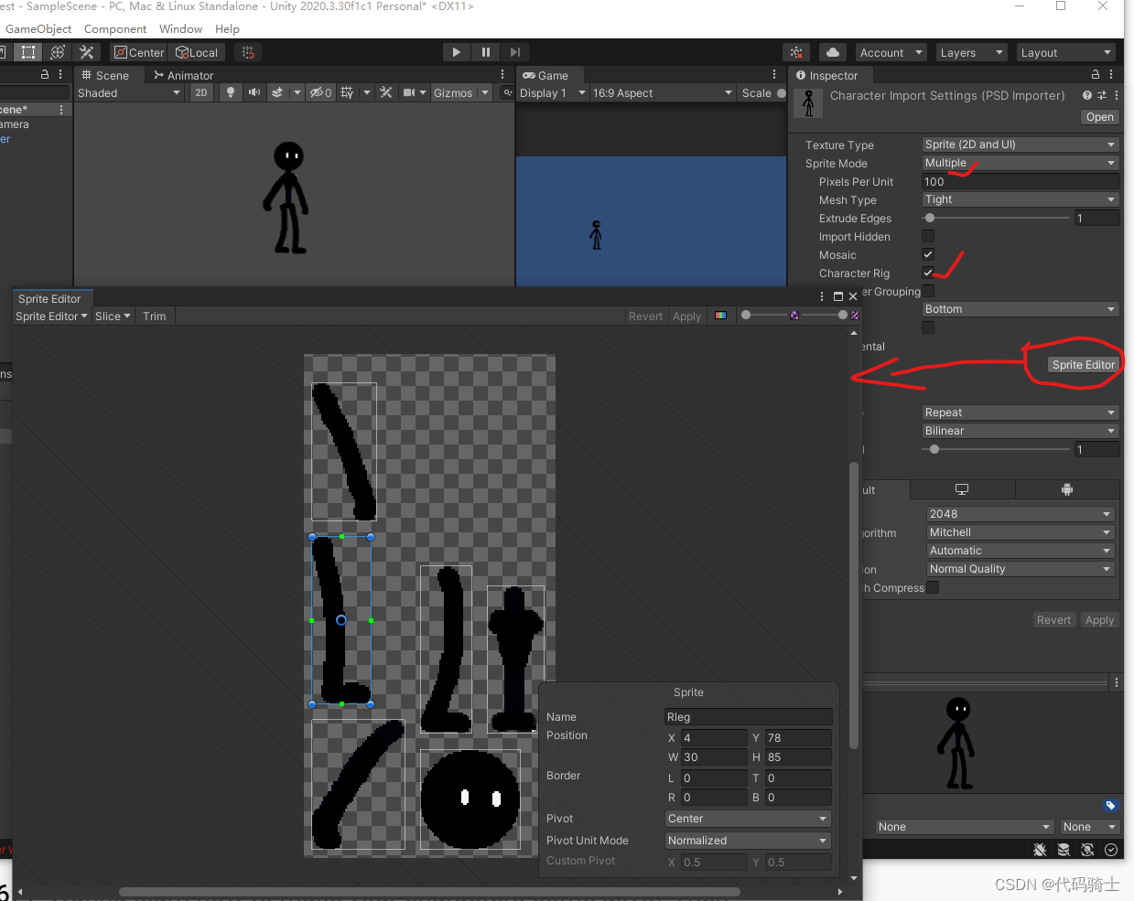Toggle the Import Hidden checkbox
The width and height of the screenshot is (1134, 901).
[928, 236]
